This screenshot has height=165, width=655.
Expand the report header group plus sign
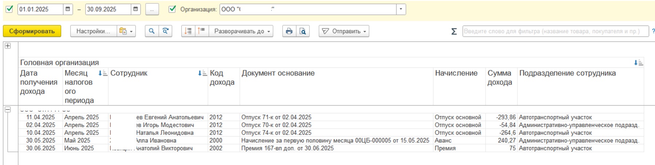[8, 46]
